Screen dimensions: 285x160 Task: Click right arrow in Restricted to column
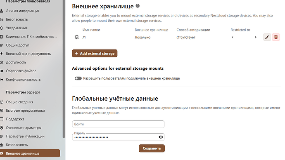256,37
